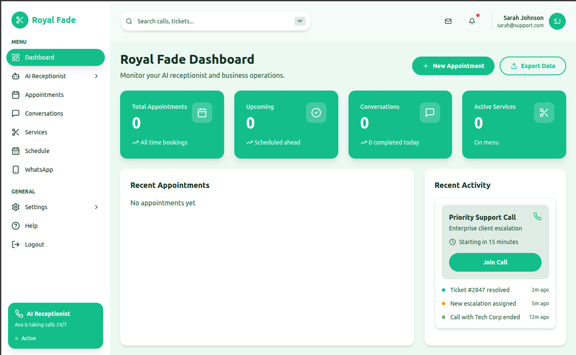Click the Export Data button

click(533, 66)
